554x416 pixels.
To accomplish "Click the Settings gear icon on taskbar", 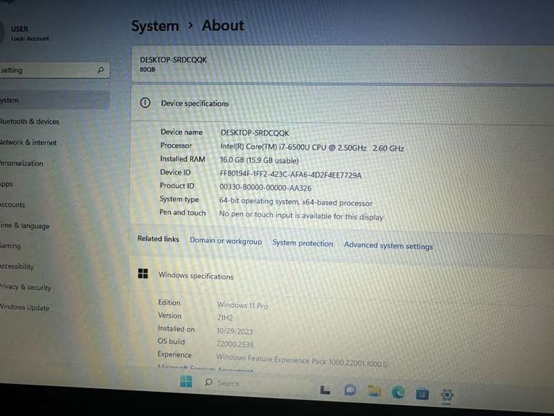I will pos(447,395).
